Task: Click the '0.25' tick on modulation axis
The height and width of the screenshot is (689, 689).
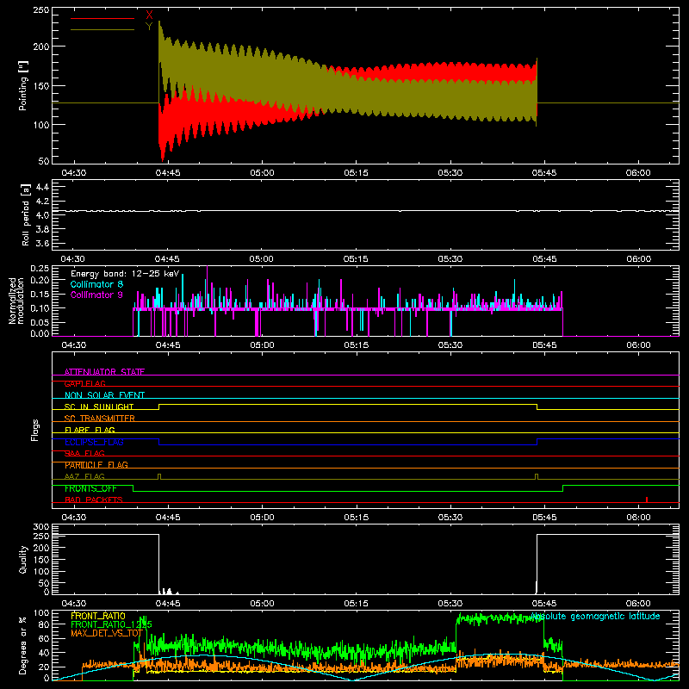Action: pos(40,269)
